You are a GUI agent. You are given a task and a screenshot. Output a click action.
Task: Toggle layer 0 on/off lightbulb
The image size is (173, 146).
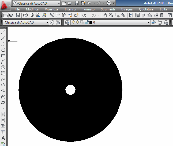(x=73, y=22)
